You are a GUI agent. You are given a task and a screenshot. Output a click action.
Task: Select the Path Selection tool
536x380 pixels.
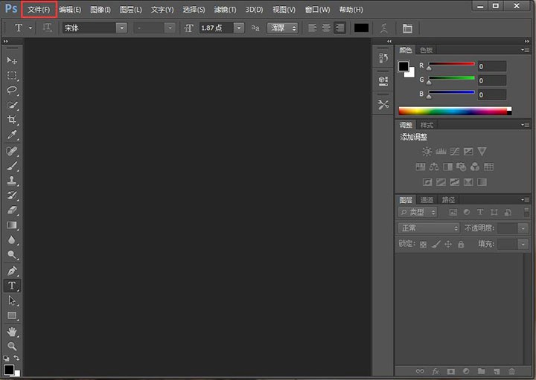click(x=12, y=300)
